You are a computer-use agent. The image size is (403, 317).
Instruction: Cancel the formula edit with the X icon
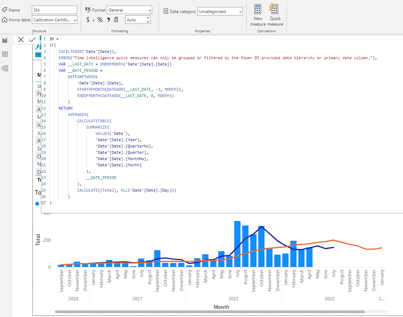(x=21, y=40)
